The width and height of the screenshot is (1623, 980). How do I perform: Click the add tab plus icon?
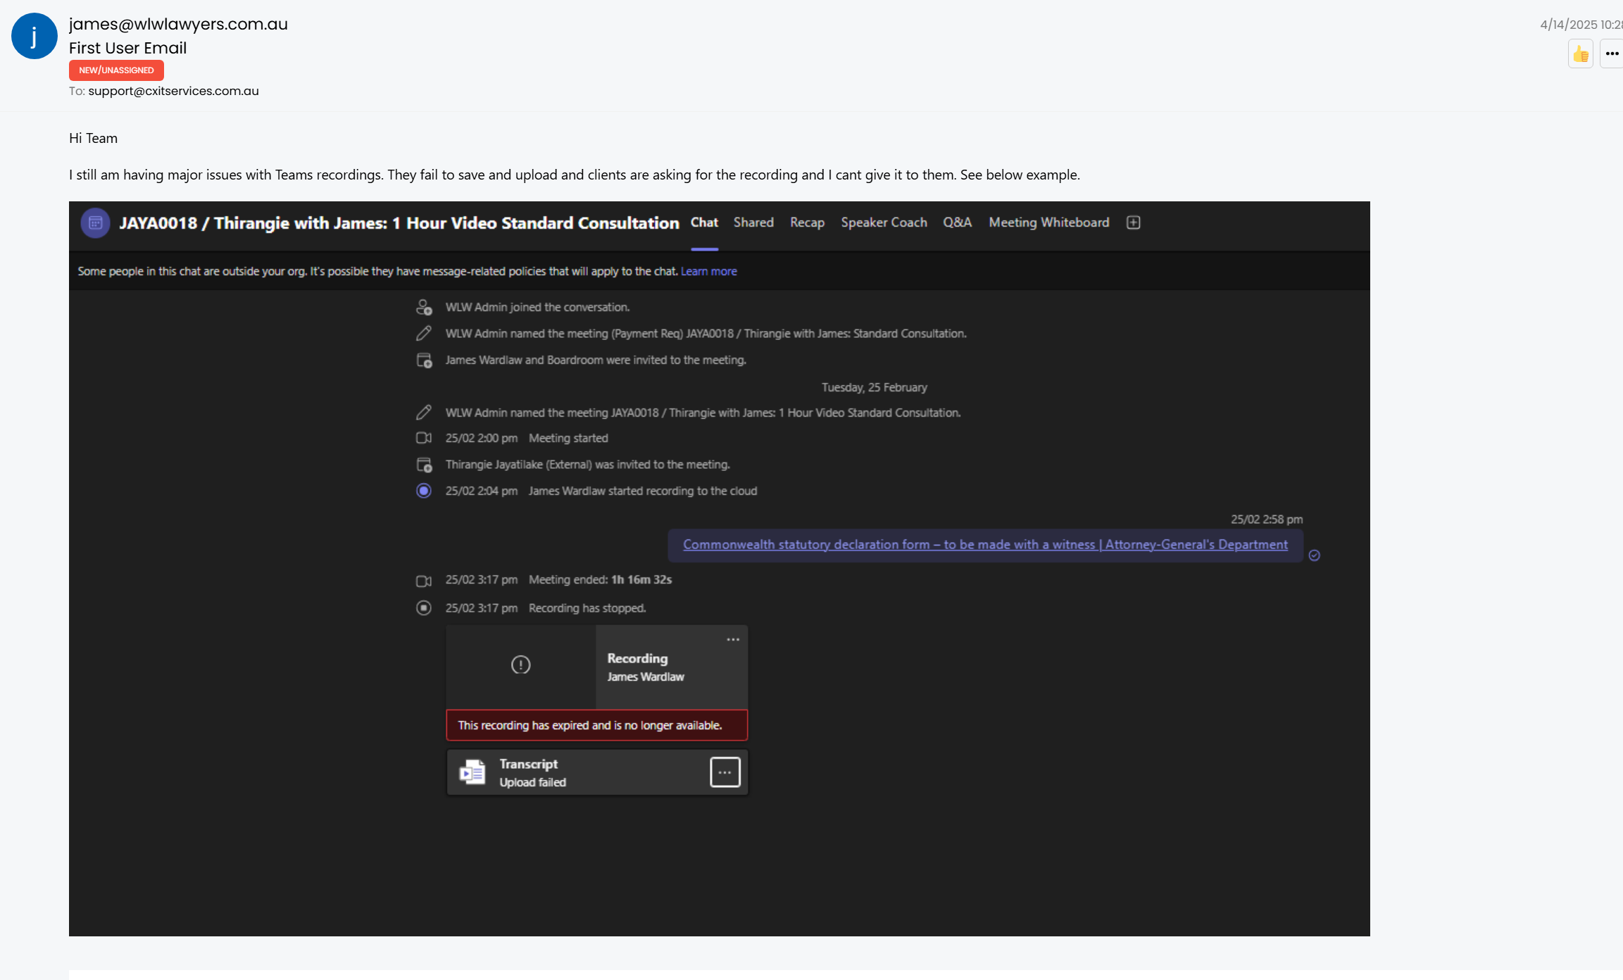1134,222
